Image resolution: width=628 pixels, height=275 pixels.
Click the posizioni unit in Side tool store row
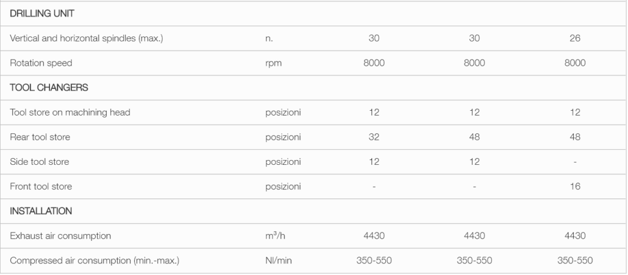(x=283, y=162)
